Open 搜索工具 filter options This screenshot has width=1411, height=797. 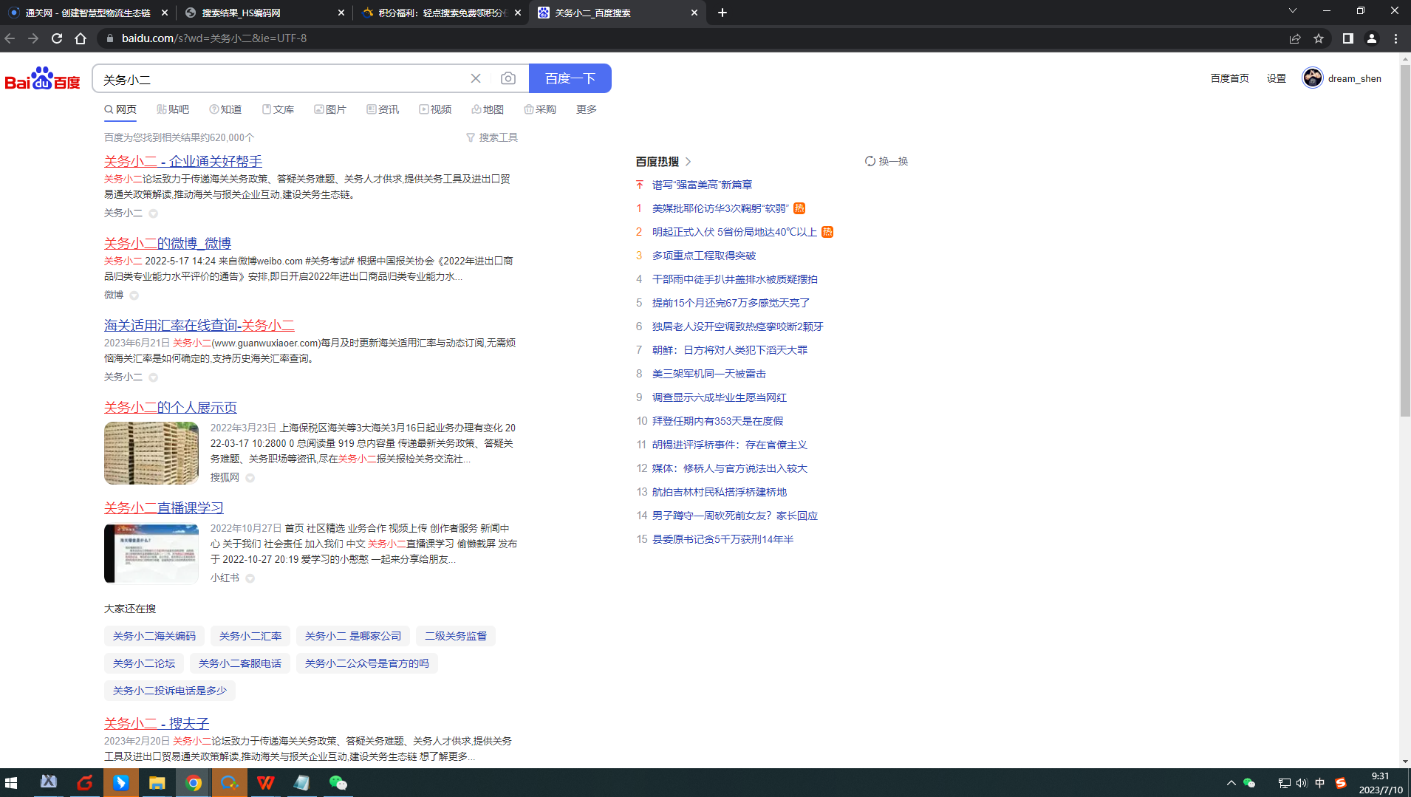492,137
